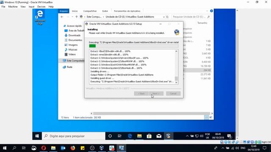Open the VirtualBox Machine menu

13,7
